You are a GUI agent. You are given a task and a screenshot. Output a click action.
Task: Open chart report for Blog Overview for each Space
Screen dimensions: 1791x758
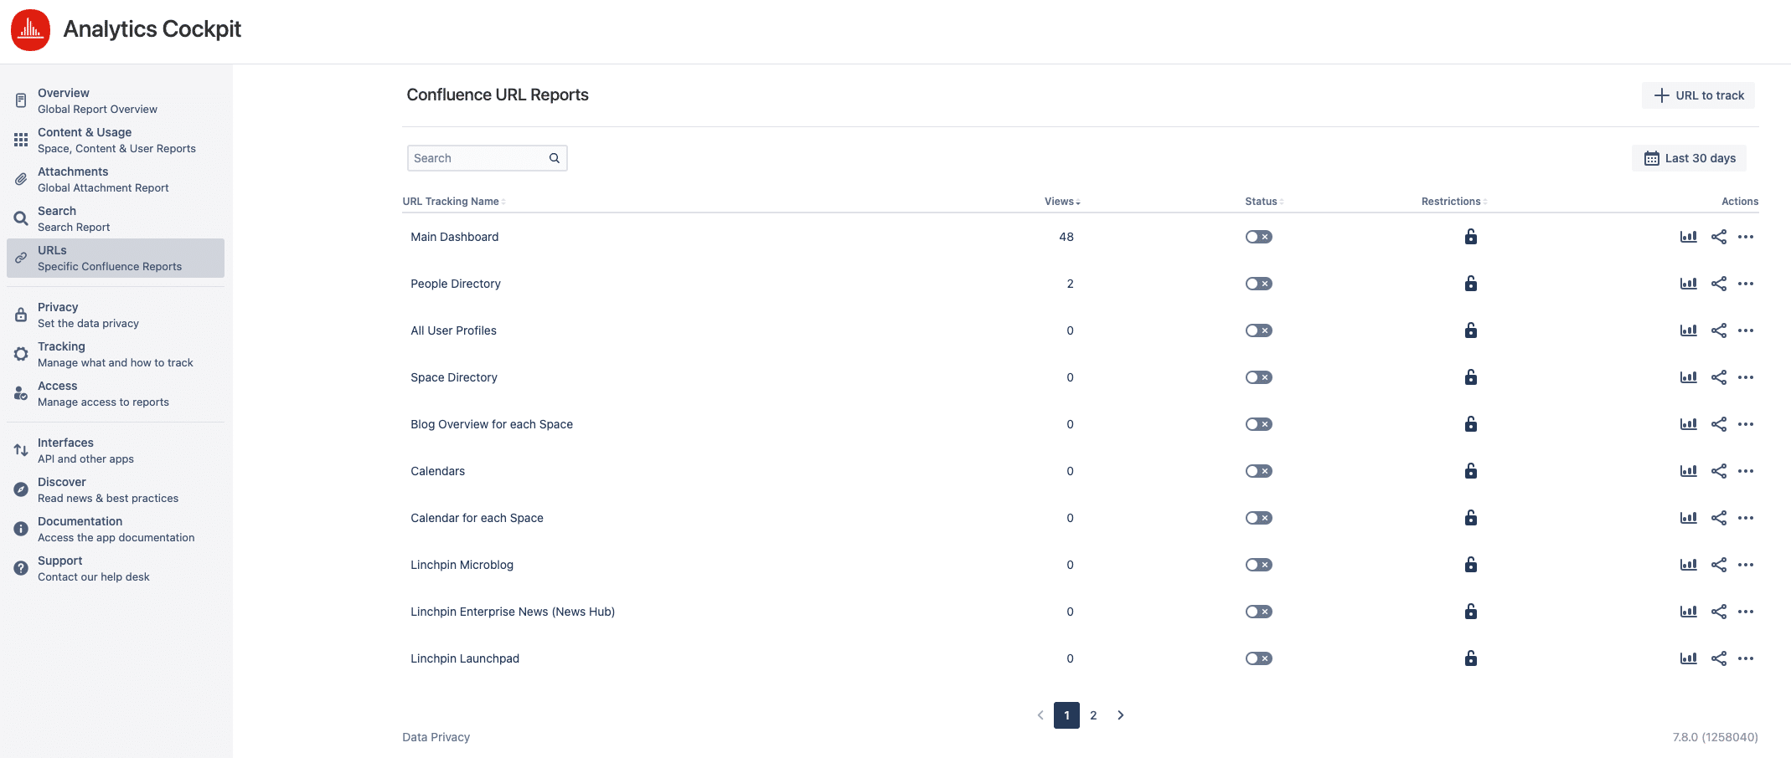tap(1689, 424)
